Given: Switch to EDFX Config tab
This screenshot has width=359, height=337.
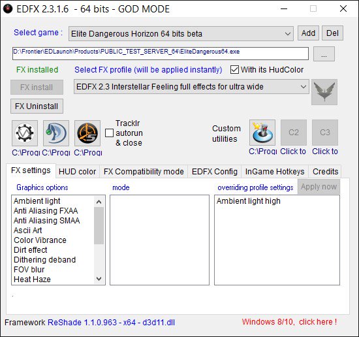Looking at the screenshot, I should [215, 172].
